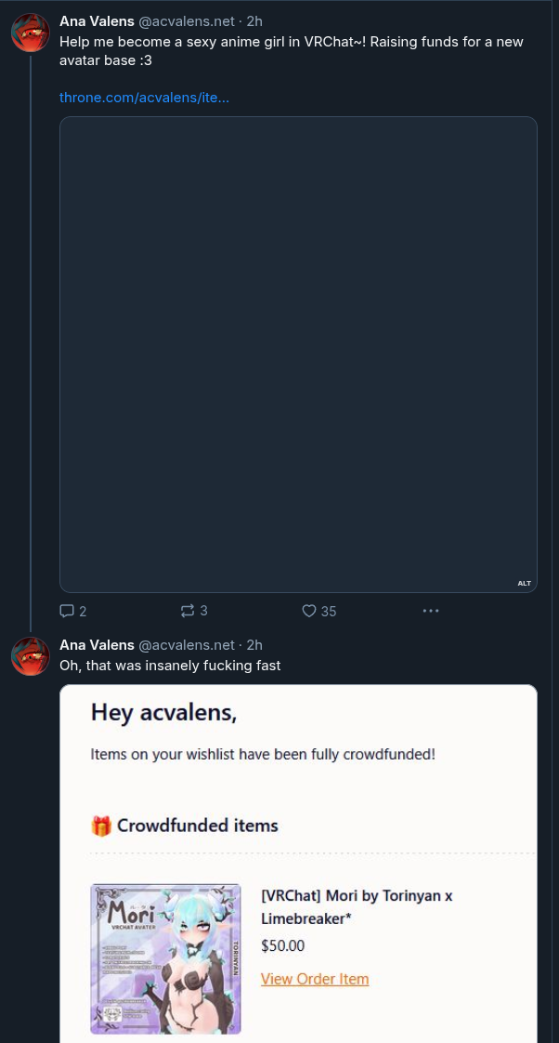Click the View Order Item link

click(315, 979)
